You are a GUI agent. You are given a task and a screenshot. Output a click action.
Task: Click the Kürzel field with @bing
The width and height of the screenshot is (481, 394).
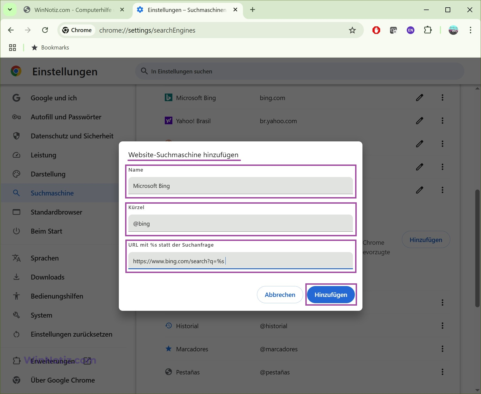pyautogui.click(x=240, y=223)
